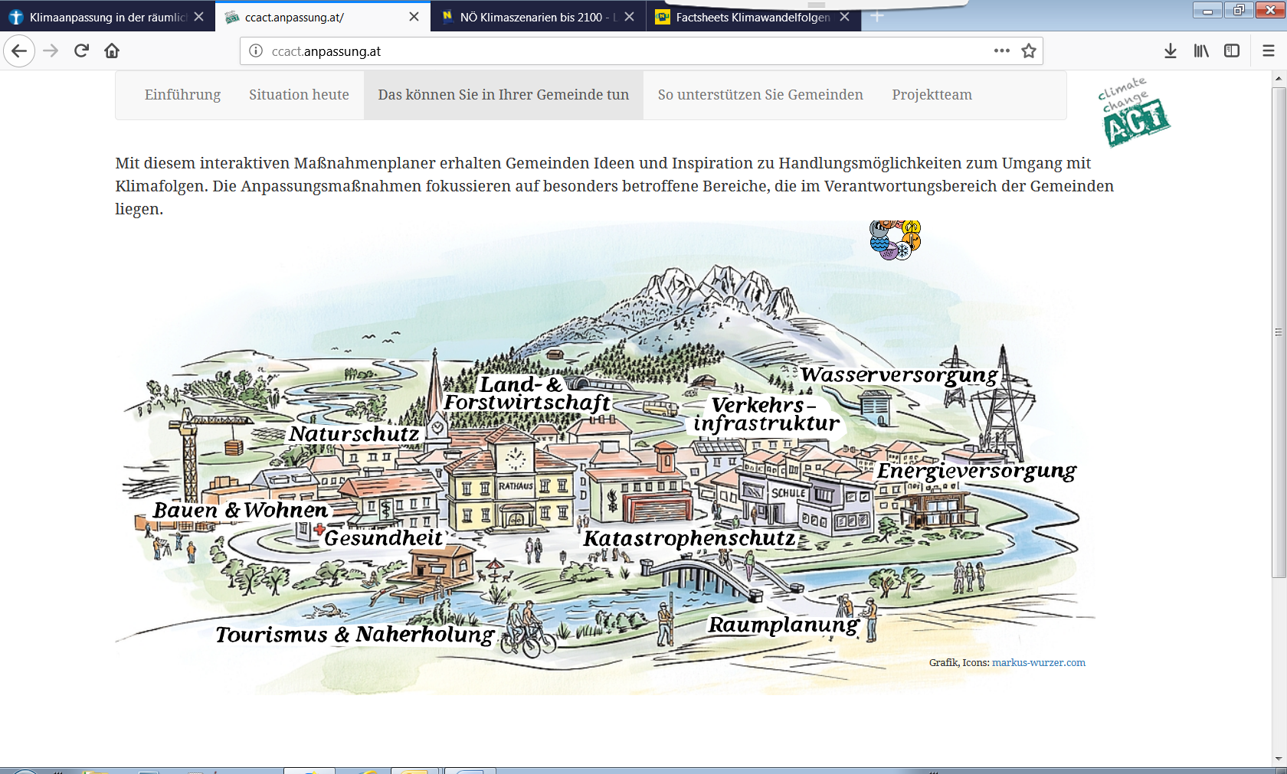Select Gesundheit on the map
The width and height of the screenshot is (1287, 774).
point(383,538)
